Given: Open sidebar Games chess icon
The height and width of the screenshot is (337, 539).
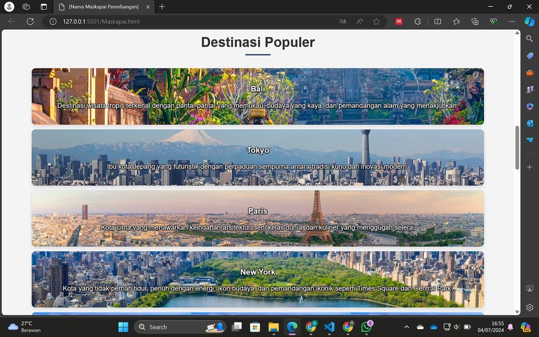Looking at the screenshot, I should (x=529, y=89).
